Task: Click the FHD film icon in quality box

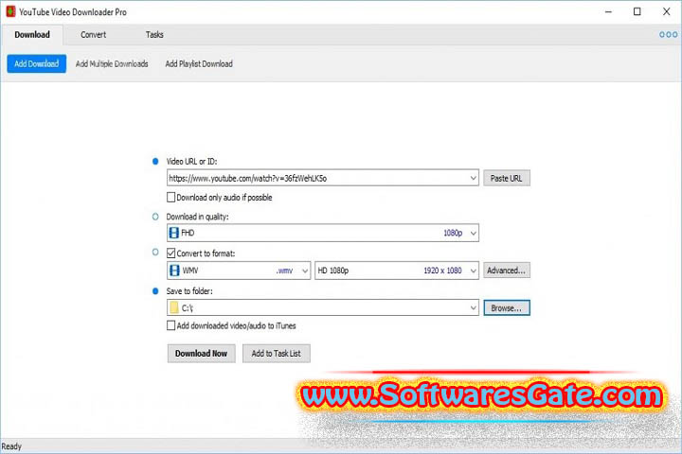Action: [174, 233]
